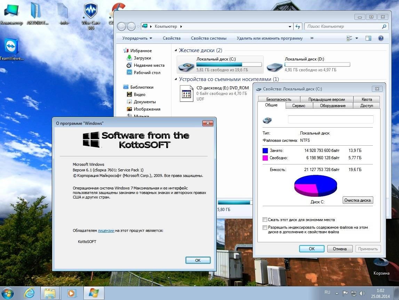Open the volume speaker tray icon
Image resolution: width=399 pixels, height=300 pixels.
(362, 293)
